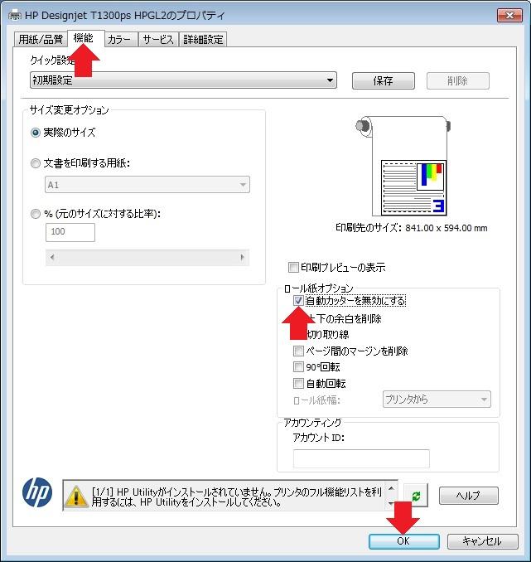The width and height of the screenshot is (531, 562).
Task: Enable the 90°回転 checkbox
Action: pos(298,367)
